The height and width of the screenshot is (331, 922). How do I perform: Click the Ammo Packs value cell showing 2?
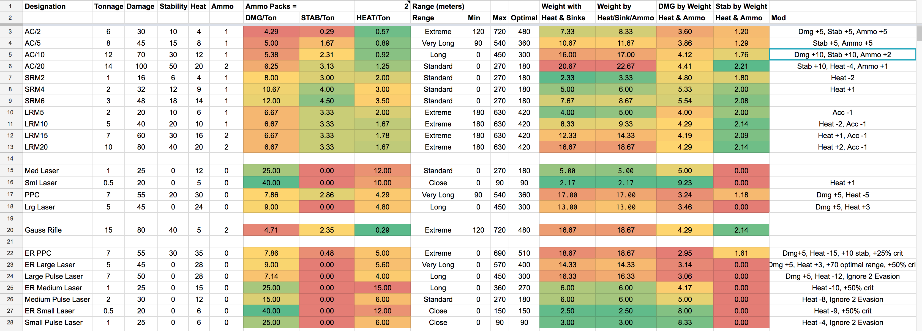382,6
